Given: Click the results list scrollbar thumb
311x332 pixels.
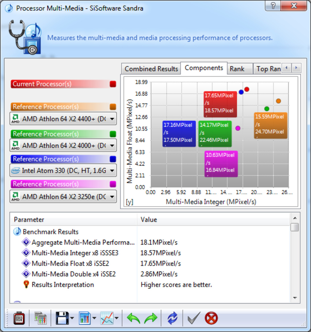Looking at the screenshot, I should [x=295, y=227].
